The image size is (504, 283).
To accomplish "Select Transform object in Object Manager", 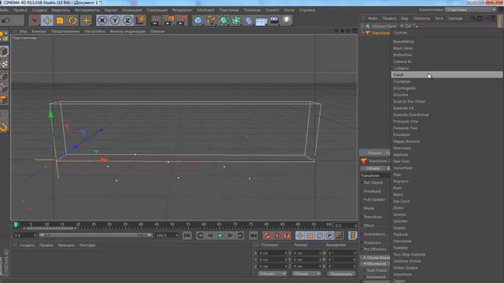I will [380, 33].
